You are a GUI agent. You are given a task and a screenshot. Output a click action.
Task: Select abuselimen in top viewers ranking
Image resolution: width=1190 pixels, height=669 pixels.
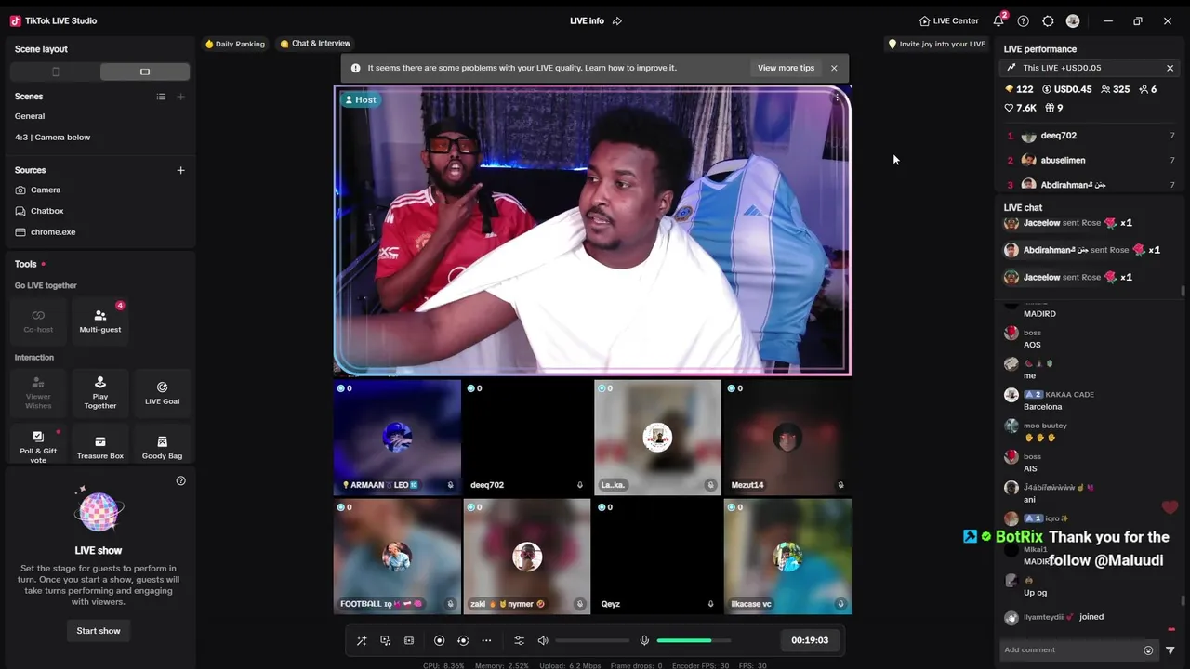point(1091,160)
